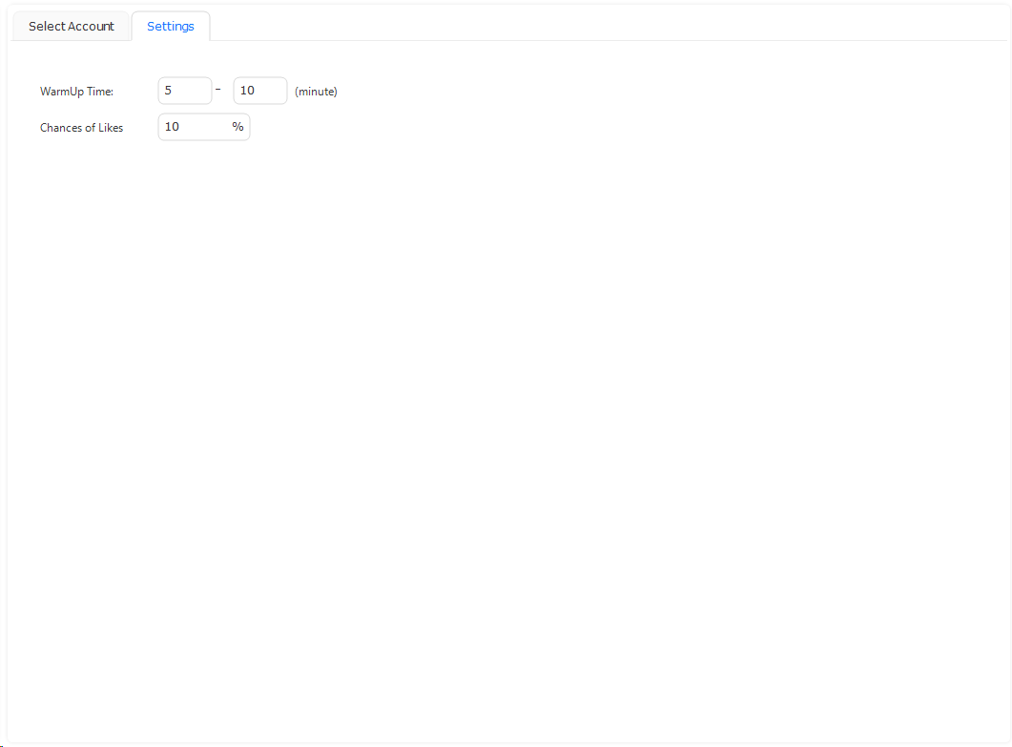Screen dimensions: 1012x747
Task: Switch to the Select Account tab
Action: point(71,27)
